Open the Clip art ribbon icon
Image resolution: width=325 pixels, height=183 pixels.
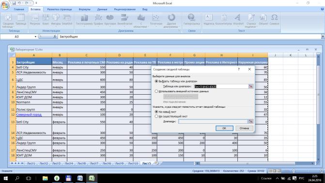click(46, 20)
